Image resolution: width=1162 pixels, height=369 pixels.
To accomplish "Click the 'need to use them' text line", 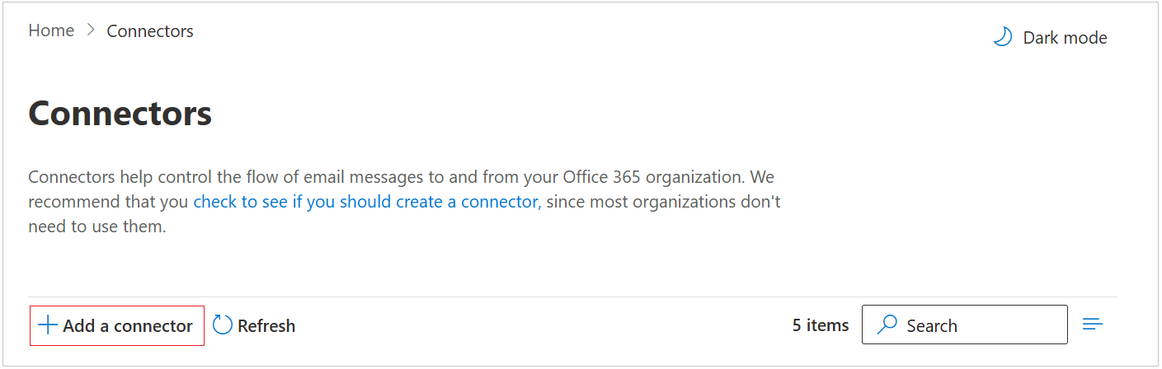I will [97, 227].
